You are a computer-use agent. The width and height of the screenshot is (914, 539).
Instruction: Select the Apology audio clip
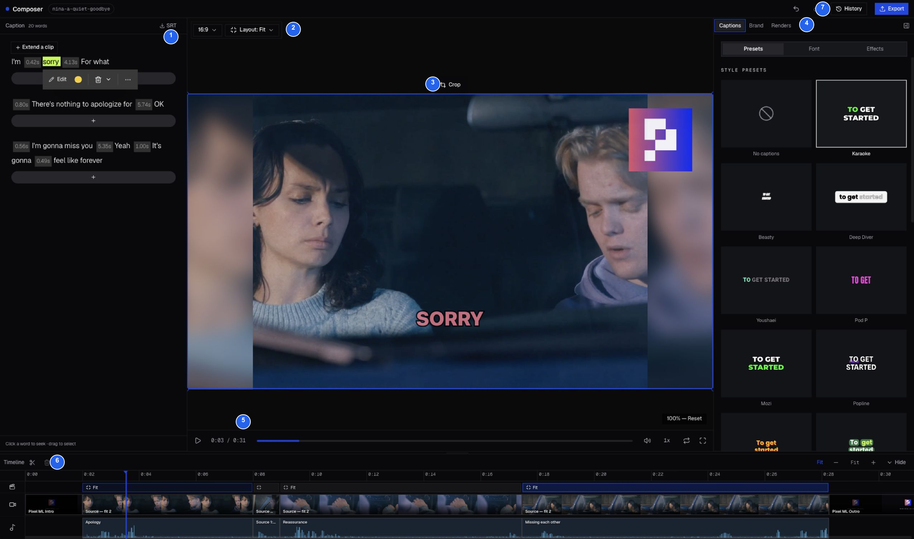click(x=167, y=529)
